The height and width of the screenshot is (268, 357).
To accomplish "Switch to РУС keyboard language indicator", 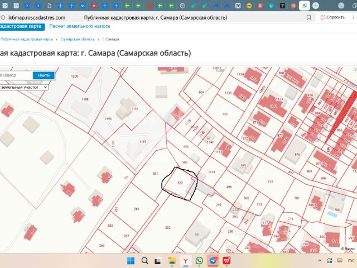I will [350, 261].
